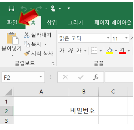Click the Redo arrow icon
Viewport: 134px width, 130px height.
39,9
